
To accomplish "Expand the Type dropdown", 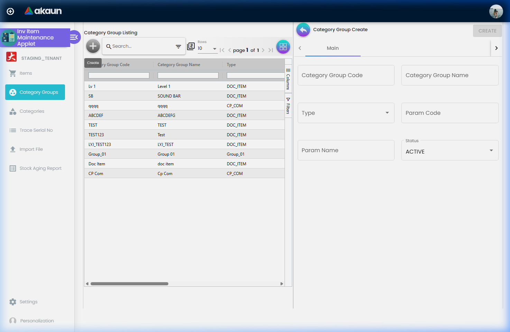I will (x=346, y=113).
